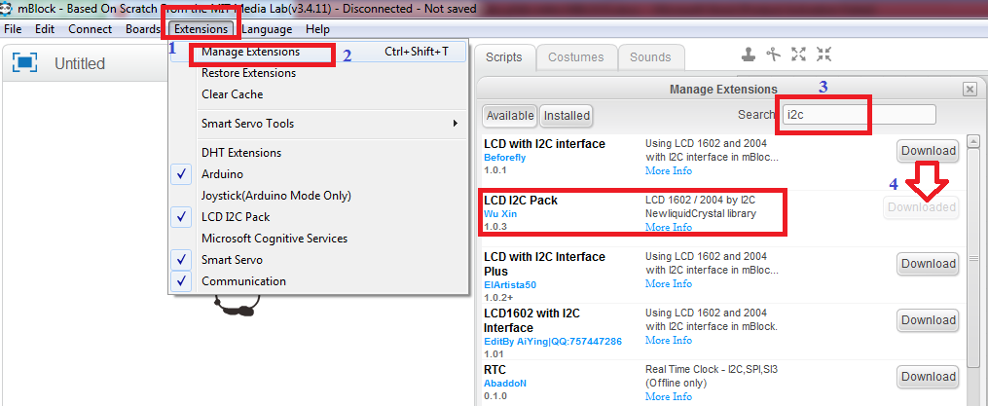
Task: Open More Info for LCD with I2C interface
Action: [x=668, y=170]
